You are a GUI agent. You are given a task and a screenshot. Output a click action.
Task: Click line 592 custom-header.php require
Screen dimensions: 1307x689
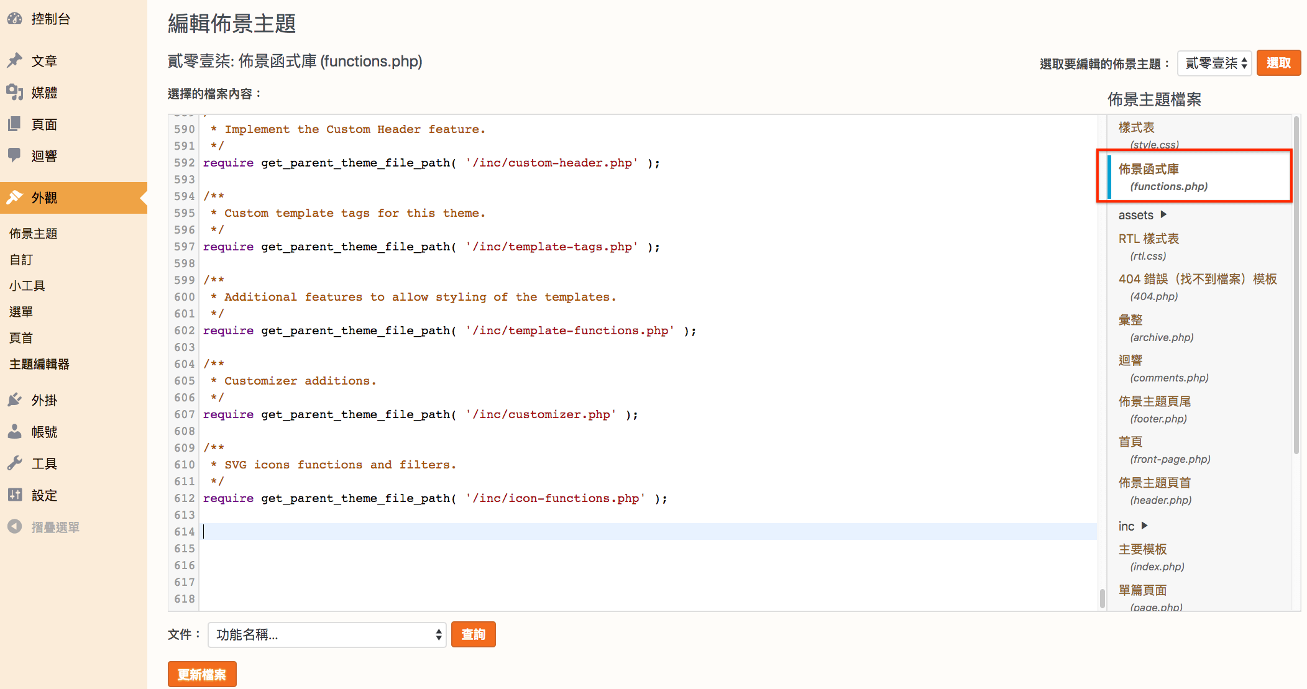point(431,163)
